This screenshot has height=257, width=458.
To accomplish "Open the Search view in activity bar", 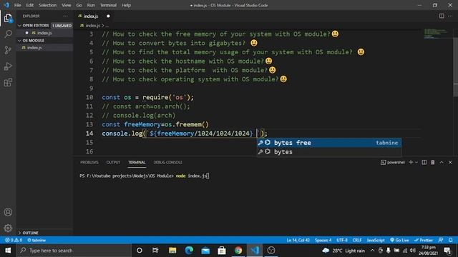I will point(8,34).
